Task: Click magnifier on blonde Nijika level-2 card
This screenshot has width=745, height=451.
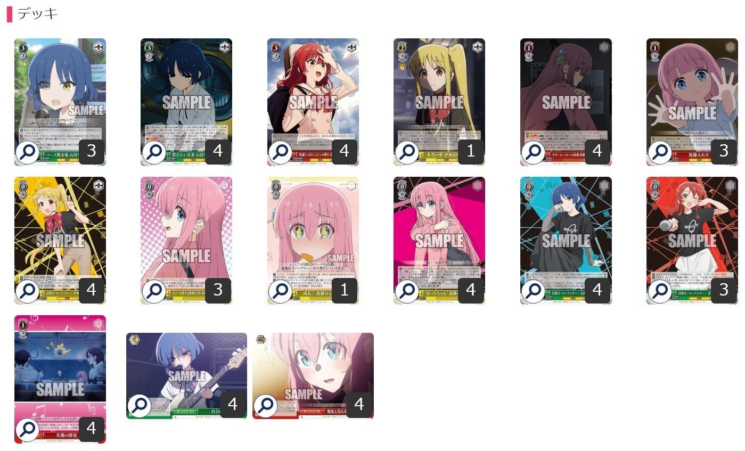Action: (407, 152)
